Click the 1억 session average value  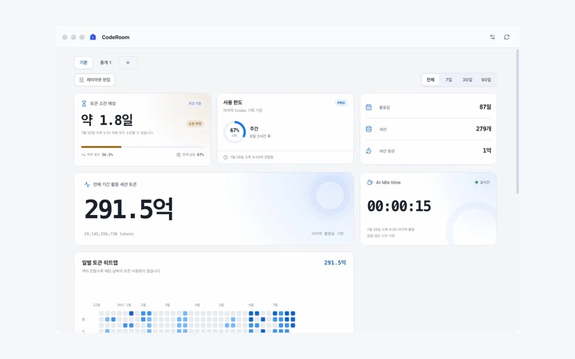click(487, 151)
